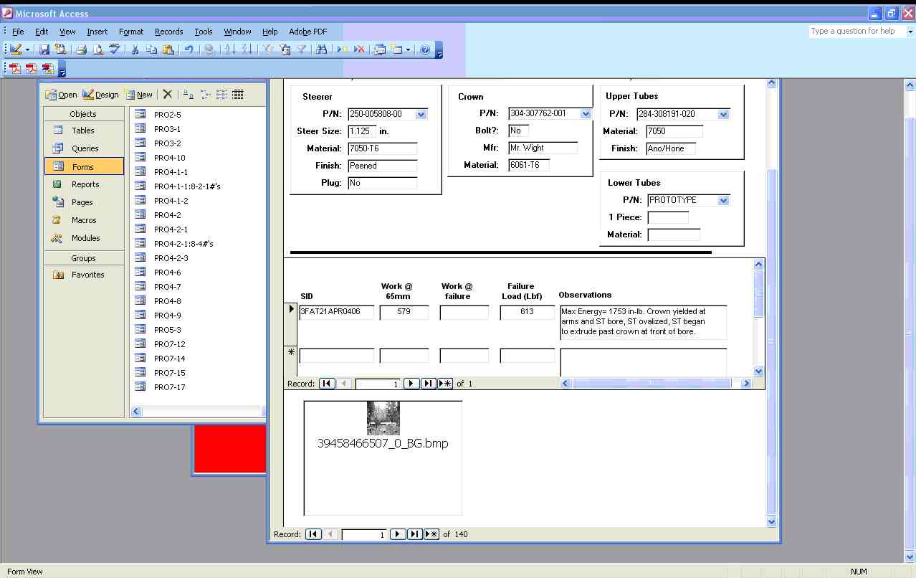Click the Cut scissors icon
Screen dimensions: 916x578
point(134,49)
